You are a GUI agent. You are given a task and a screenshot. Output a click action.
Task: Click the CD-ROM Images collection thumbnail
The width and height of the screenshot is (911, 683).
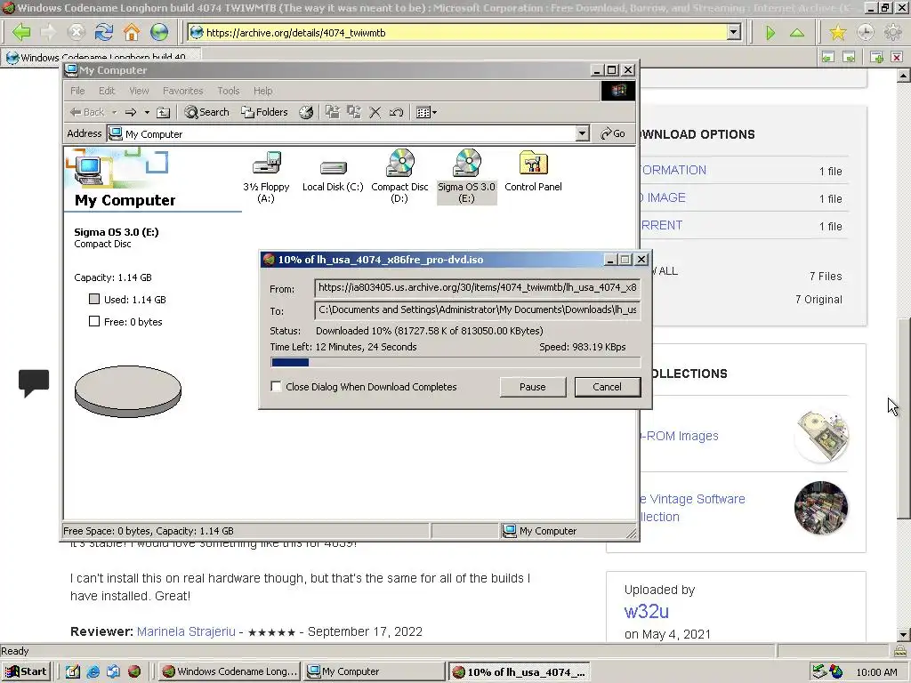pyautogui.click(x=821, y=436)
